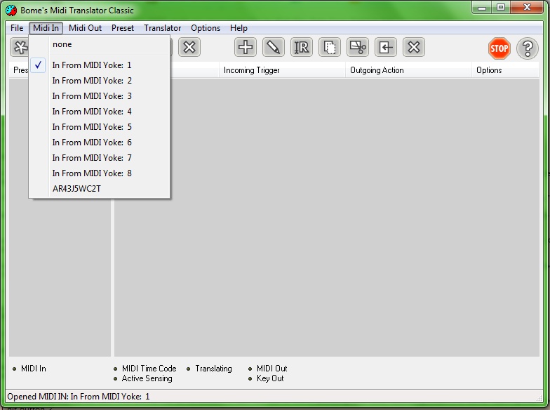Image resolution: width=550 pixels, height=410 pixels.
Task: Toggle checked 'In From MIDI Yoke: 1'
Action: [x=100, y=65]
